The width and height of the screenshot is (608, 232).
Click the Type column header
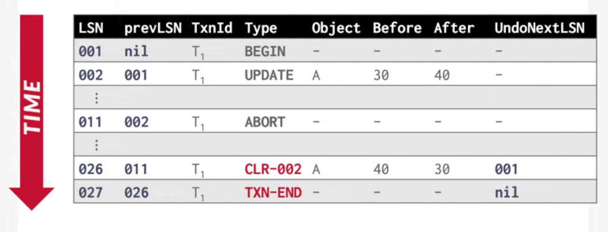pyautogui.click(x=261, y=28)
